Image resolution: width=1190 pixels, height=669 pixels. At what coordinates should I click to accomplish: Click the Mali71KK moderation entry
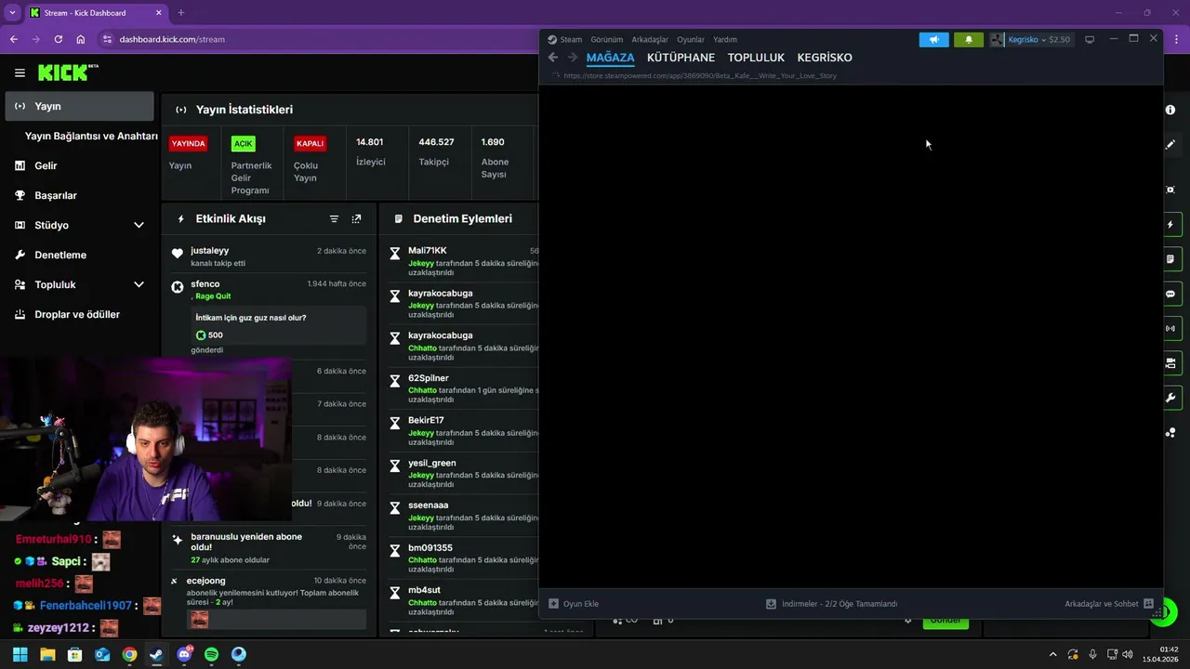click(x=427, y=251)
